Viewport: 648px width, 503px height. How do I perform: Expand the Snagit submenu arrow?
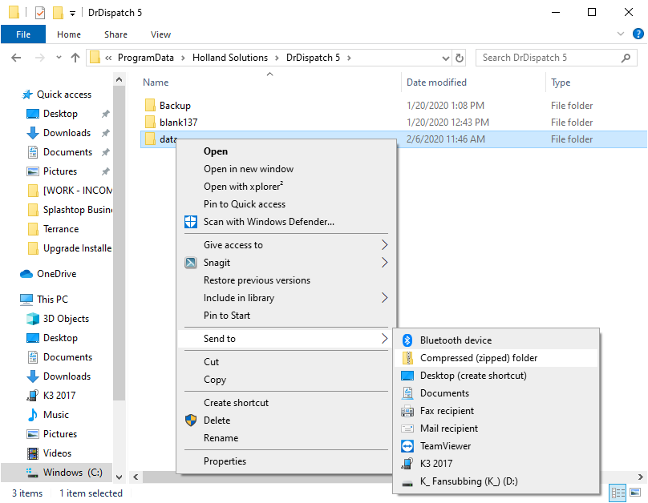(384, 263)
